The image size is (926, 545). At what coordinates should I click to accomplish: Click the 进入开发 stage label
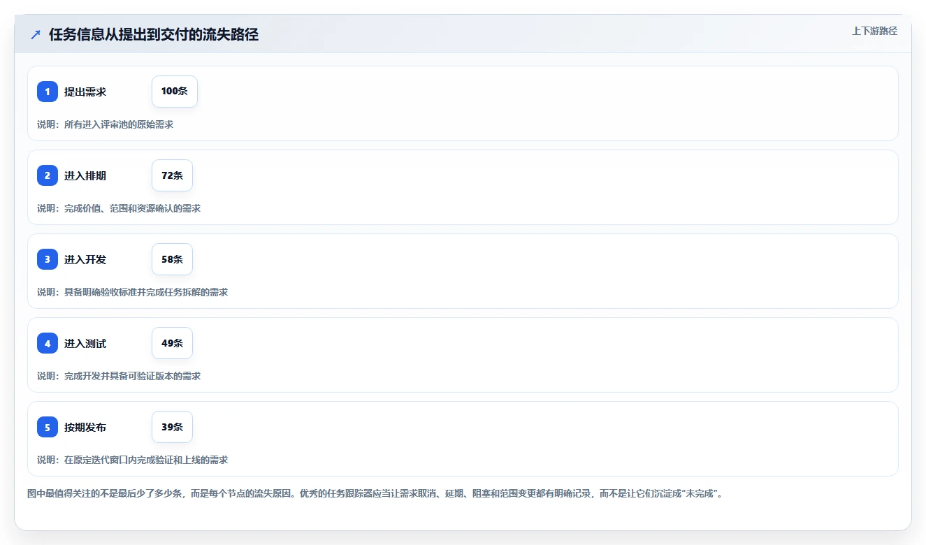coord(85,259)
